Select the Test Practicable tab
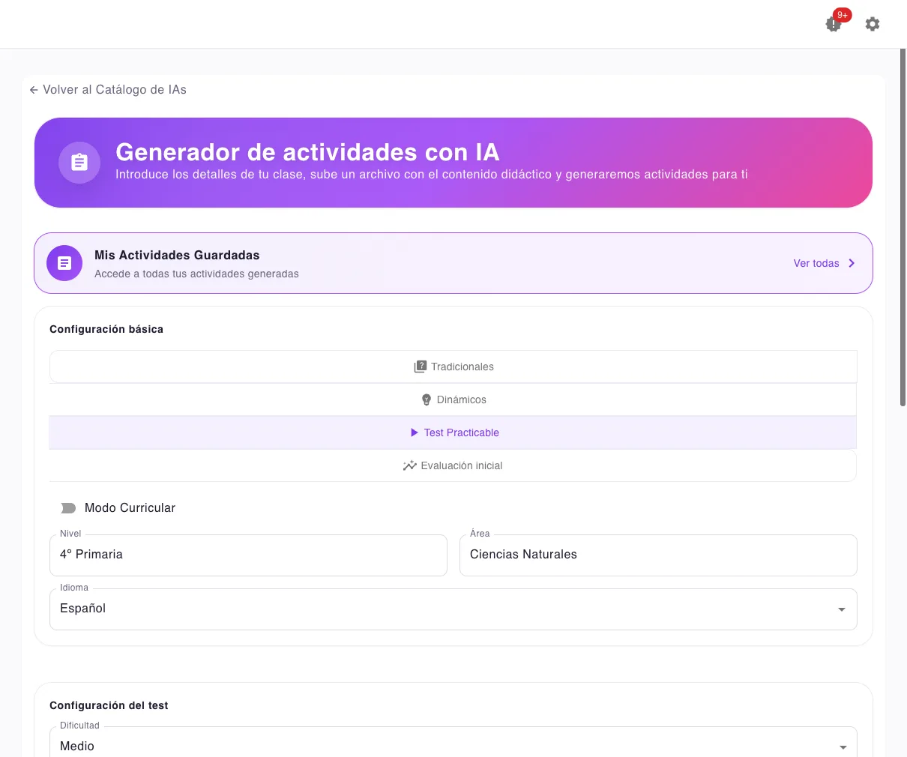The width and height of the screenshot is (907, 757). (453, 432)
